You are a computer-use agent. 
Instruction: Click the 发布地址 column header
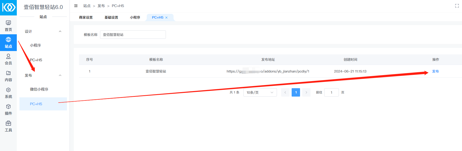[268, 60]
